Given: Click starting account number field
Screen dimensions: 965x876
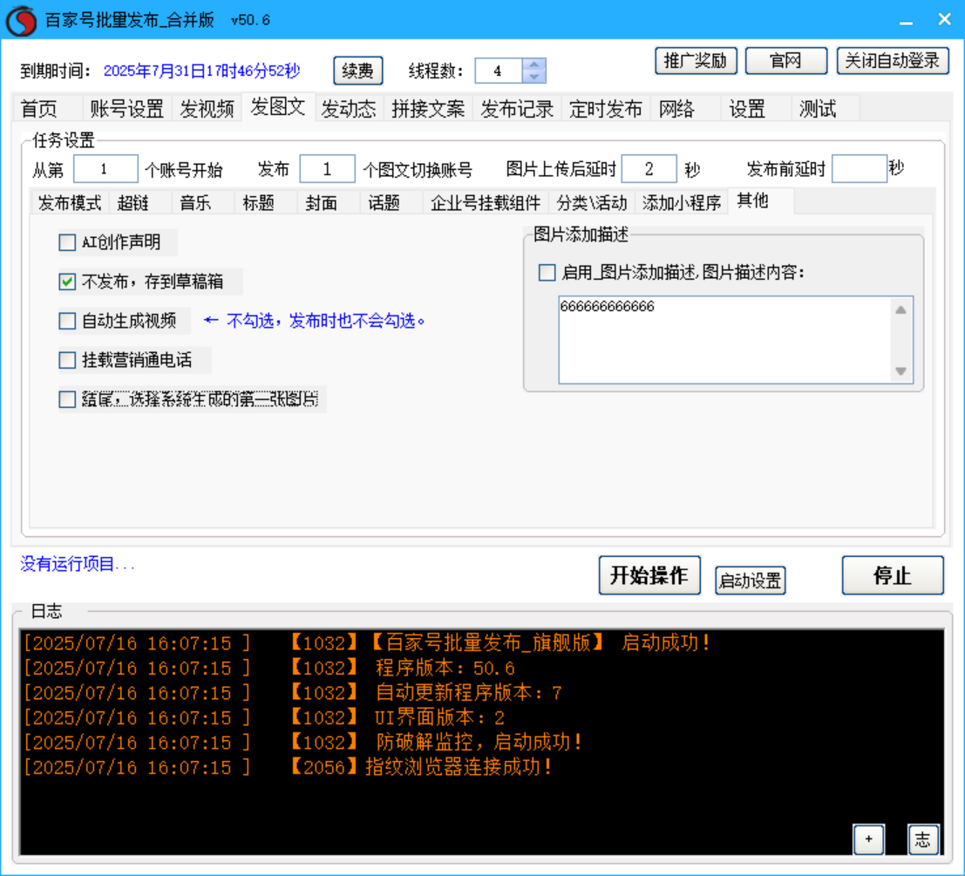Looking at the screenshot, I should tap(105, 168).
